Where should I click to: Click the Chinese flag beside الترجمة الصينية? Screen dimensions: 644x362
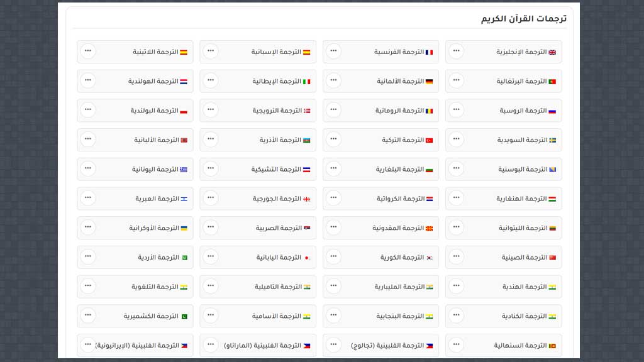(x=552, y=258)
